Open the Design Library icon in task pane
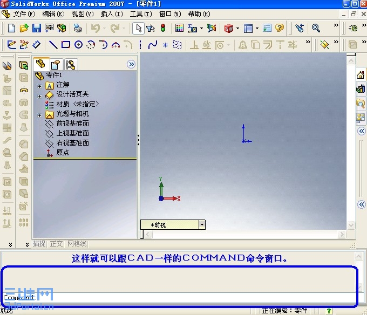The width and height of the screenshot is (367, 315). click(x=361, y=89)
